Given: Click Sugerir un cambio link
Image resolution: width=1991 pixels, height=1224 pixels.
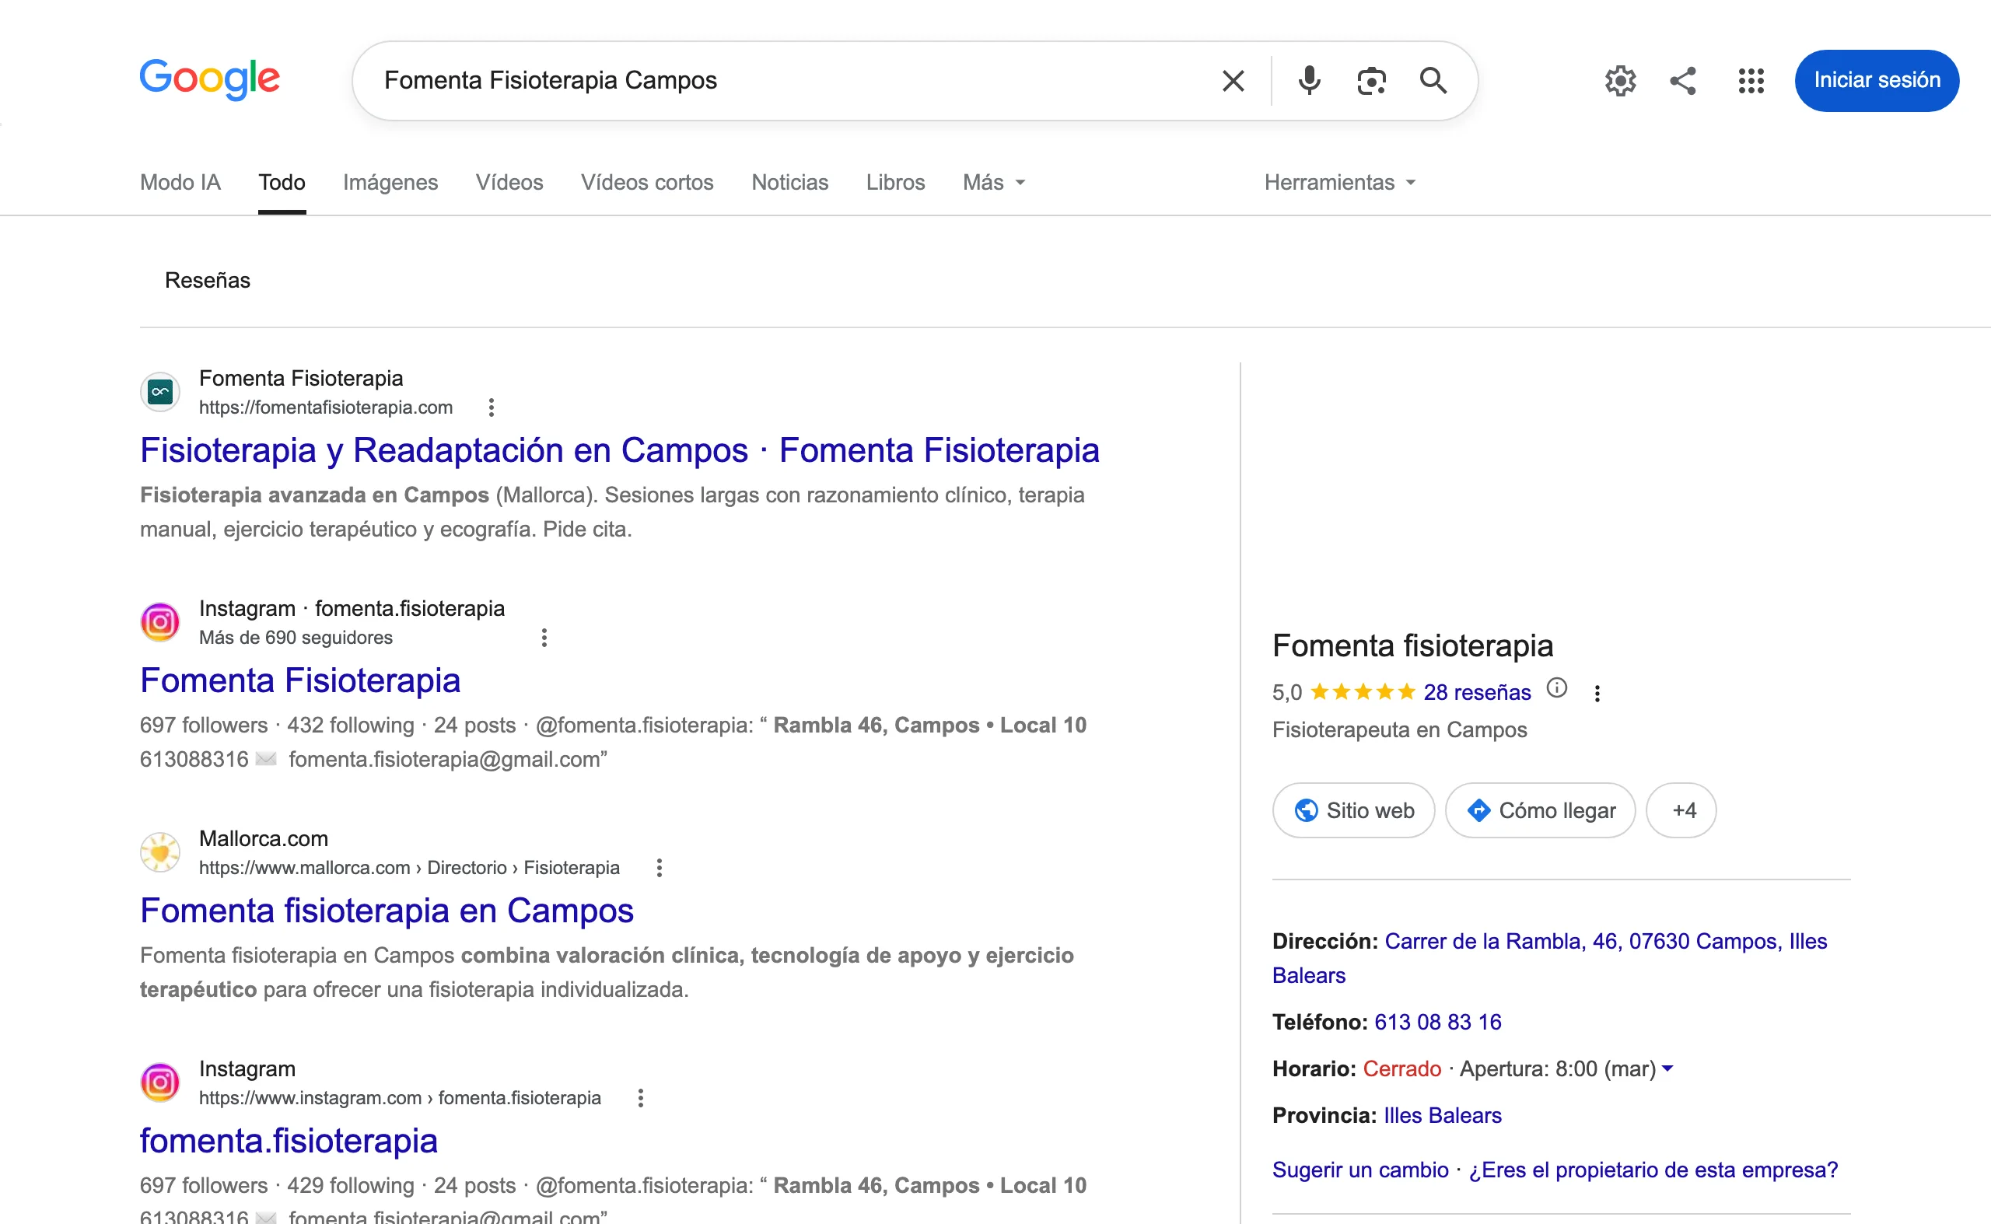Looking at the screenshot, I should pos(1360,1170).
